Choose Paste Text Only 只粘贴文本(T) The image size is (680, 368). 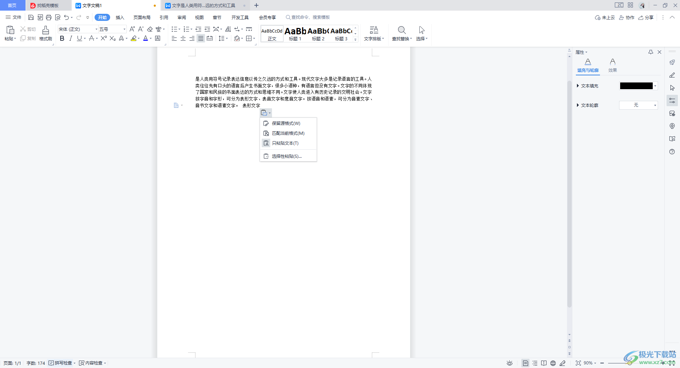pos(288,143)
